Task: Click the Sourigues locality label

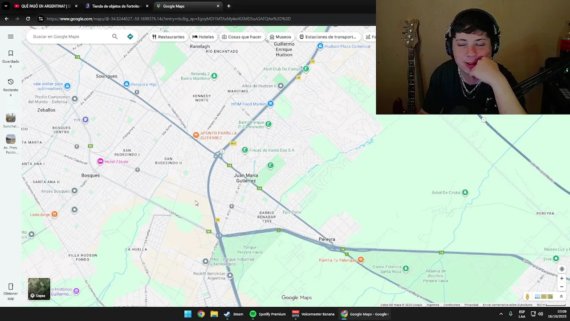Action: pos(106,76)
